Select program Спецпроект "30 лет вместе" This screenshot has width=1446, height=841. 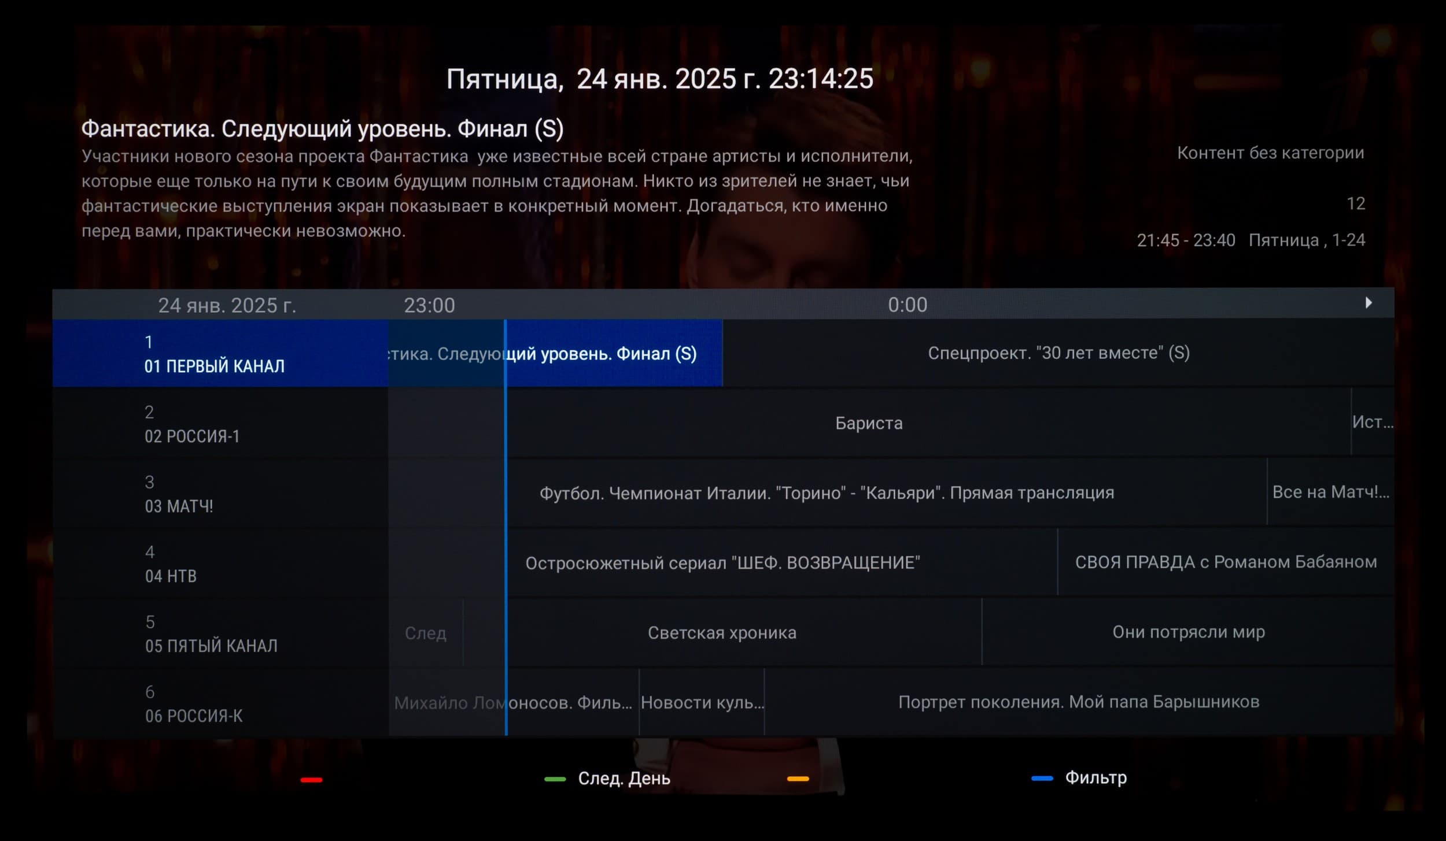click(1058, 353)
